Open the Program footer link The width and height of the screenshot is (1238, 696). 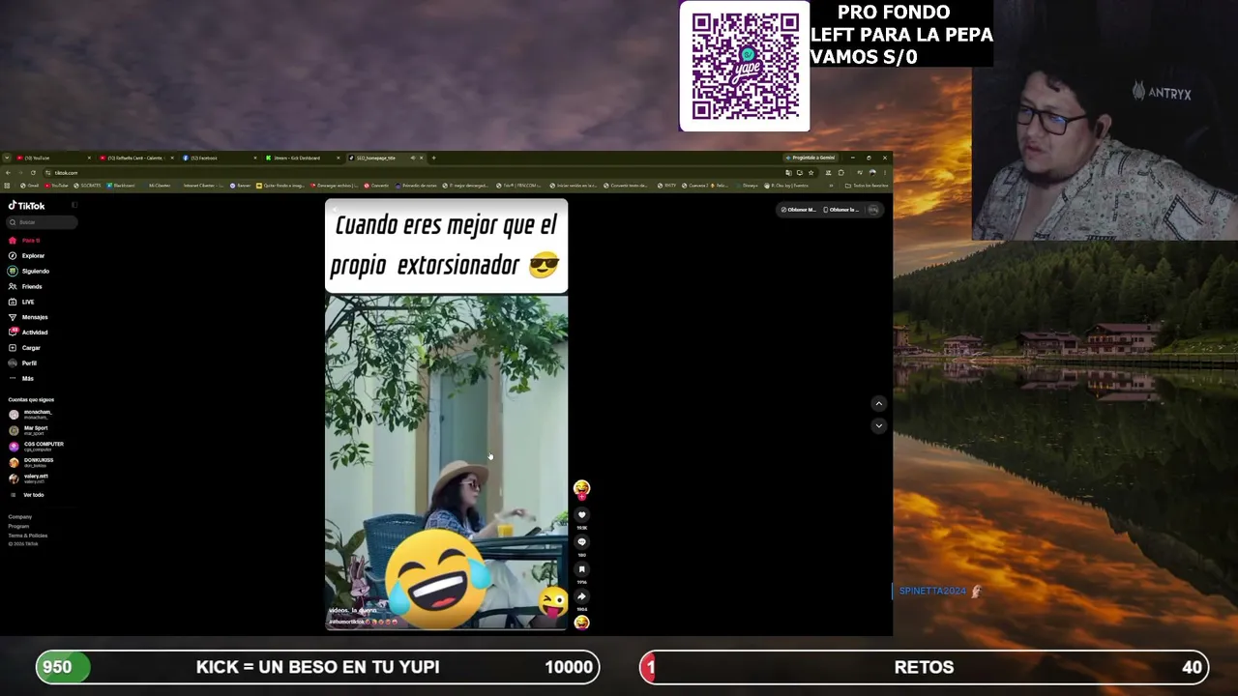pos(18,527)
